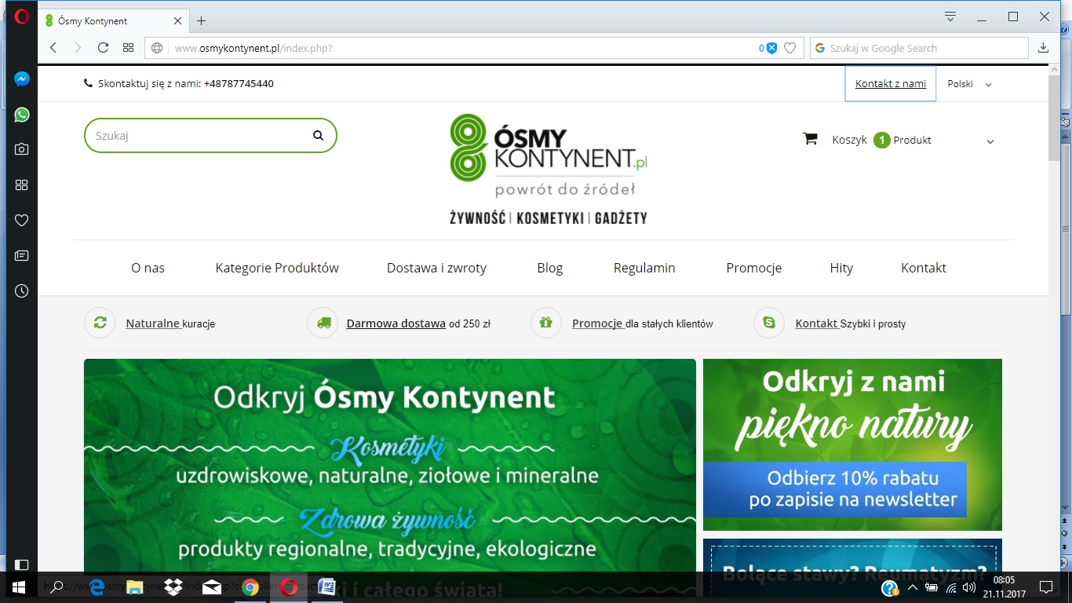Image resolution: width=1072 pixels, height=603 pixels.
Task: Toggle the Opera sidebar panel button
Action: [22, 565]
